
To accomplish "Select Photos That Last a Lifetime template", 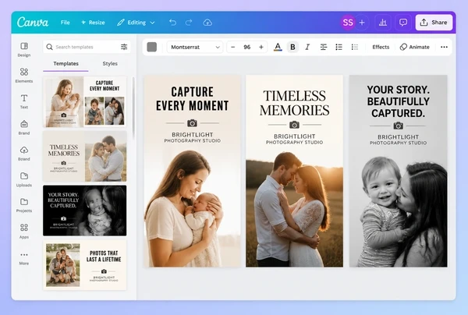I will [85, 265].
